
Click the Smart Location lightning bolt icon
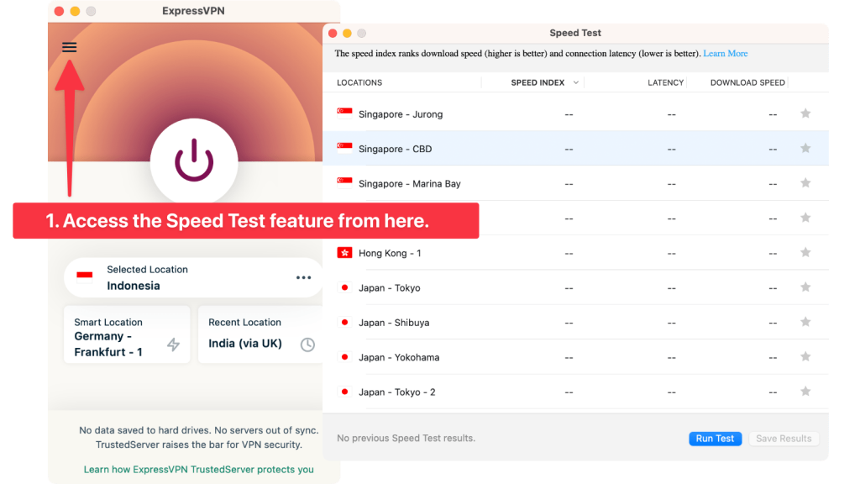pos(173,344)
